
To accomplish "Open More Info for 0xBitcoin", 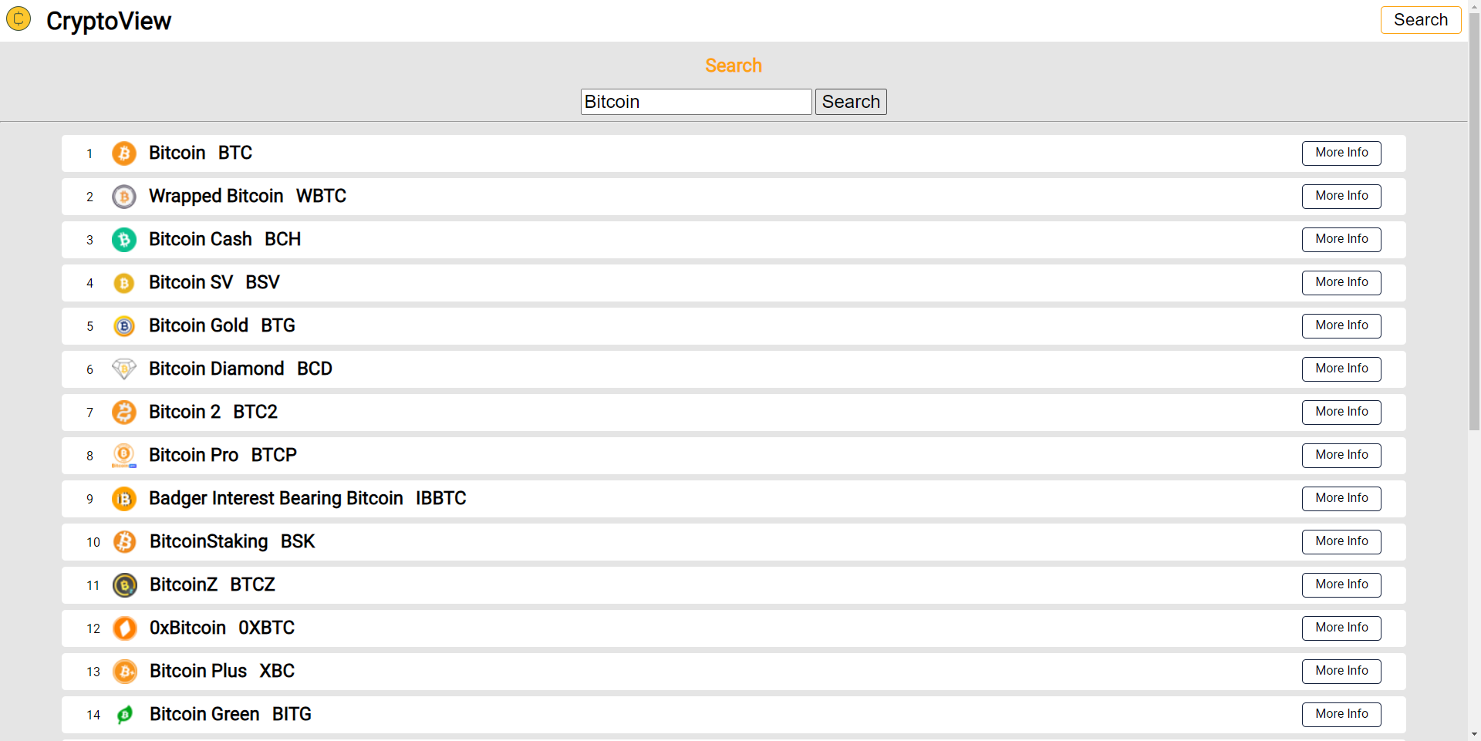I will tap(1341, 628).
